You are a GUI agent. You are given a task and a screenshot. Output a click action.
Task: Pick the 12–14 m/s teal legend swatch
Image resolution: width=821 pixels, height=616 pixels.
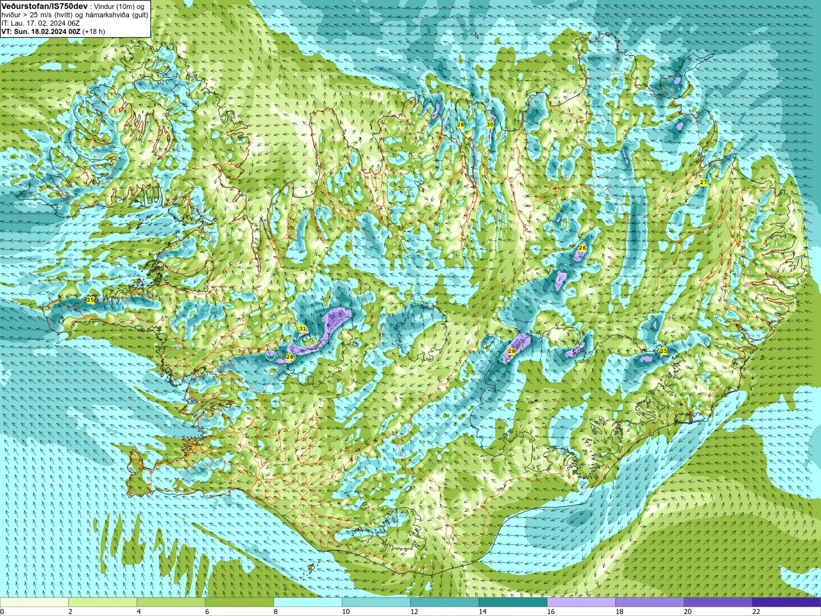(x=444, y=603)
